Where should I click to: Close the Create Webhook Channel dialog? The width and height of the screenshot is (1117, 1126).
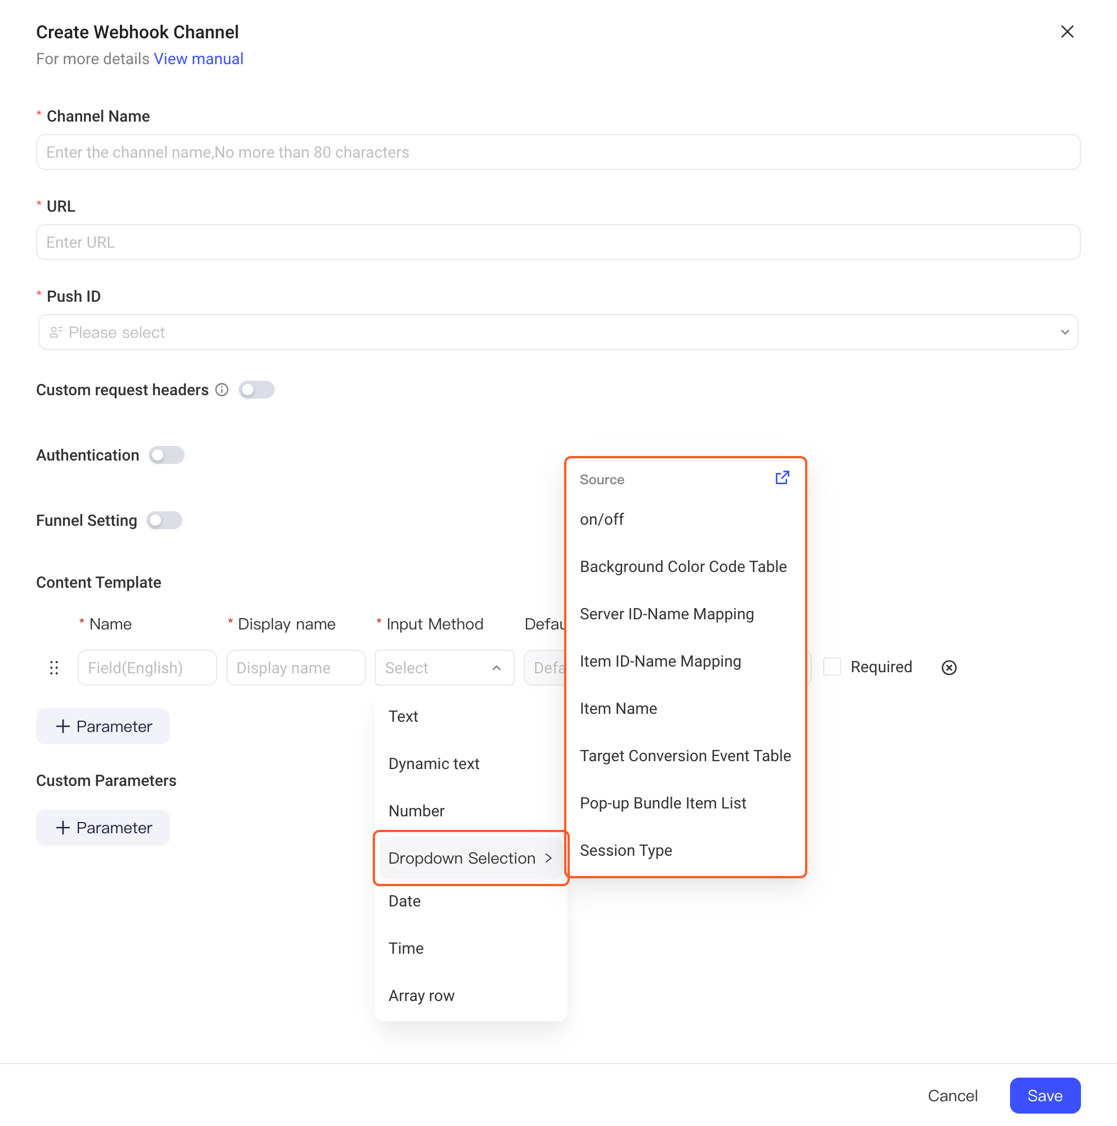click(1067, 32)
